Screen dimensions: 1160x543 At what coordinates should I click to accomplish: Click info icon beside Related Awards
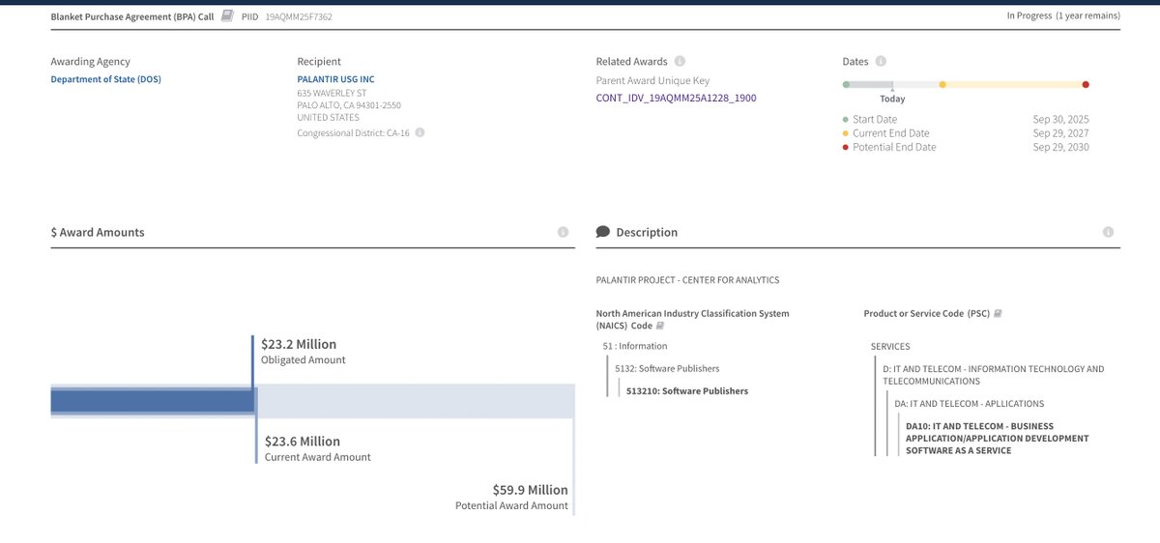[x=680, y=61]
